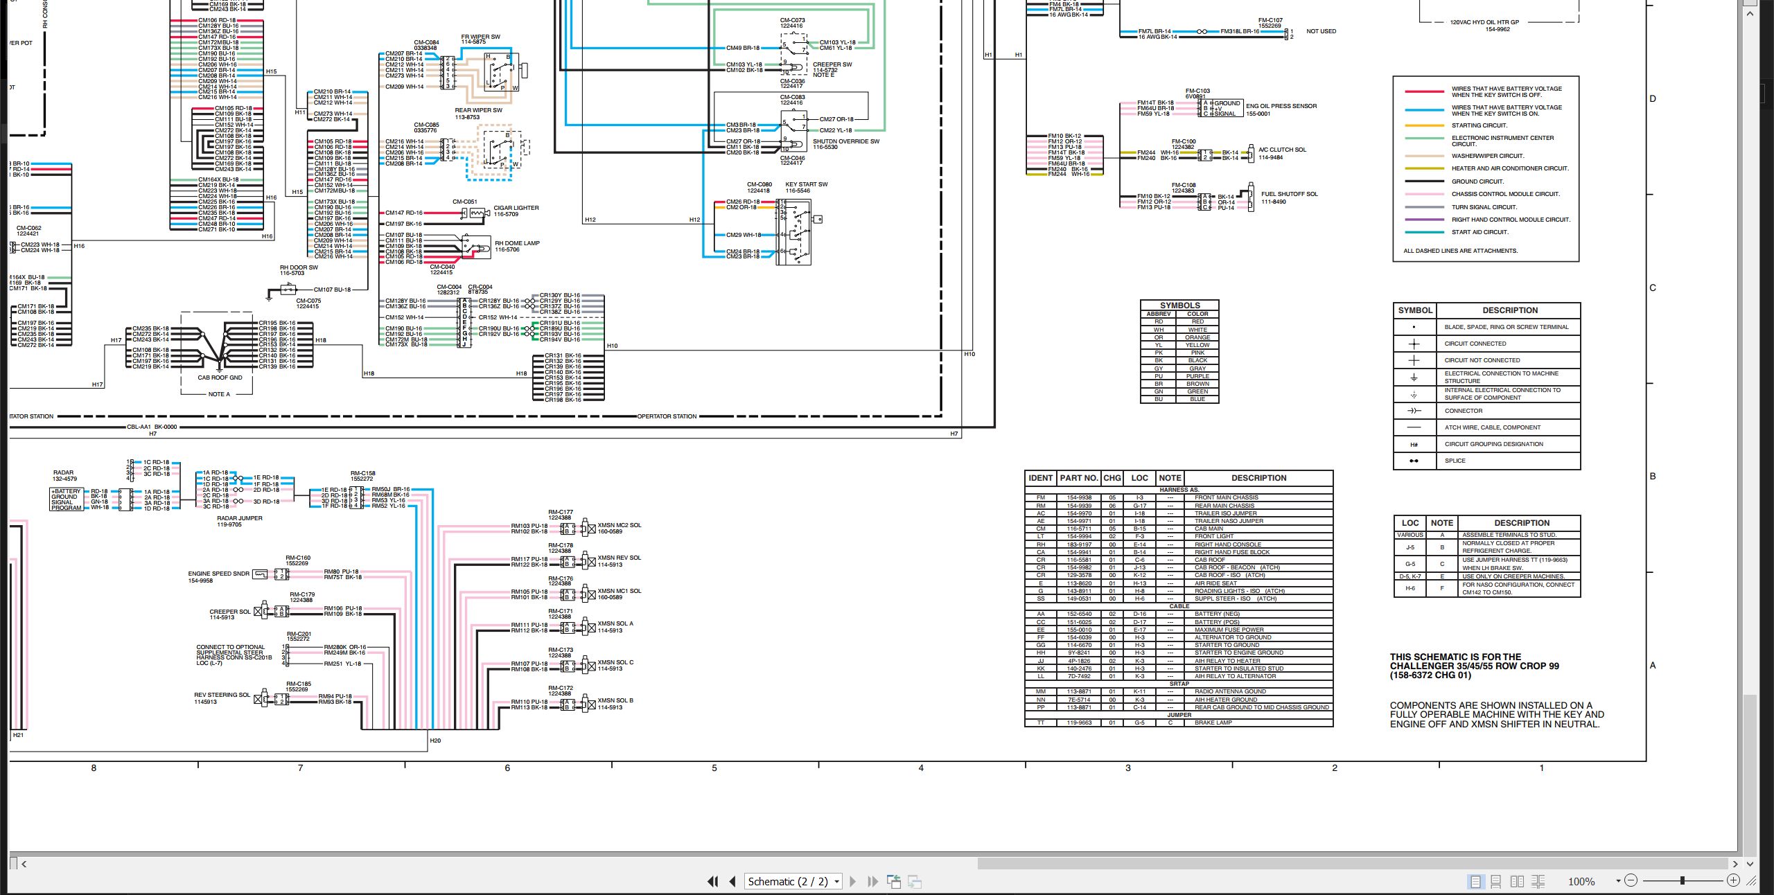Click the zoom slider handle
Viewport: 1774px width, 895px height.
click(1683, 880)
